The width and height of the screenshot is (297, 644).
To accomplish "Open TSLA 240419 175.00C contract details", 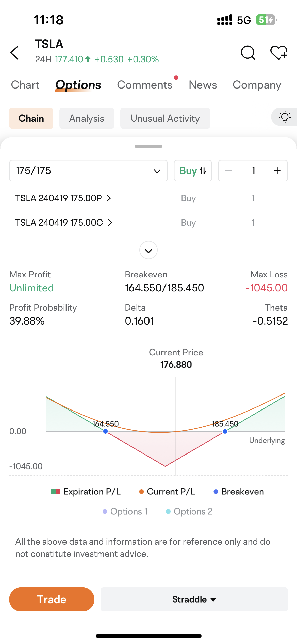I will click(64, 223).
